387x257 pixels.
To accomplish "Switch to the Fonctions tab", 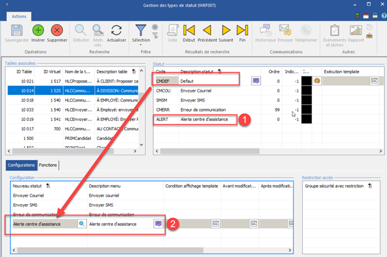I will pyautogui.click(x=48, y=165).
